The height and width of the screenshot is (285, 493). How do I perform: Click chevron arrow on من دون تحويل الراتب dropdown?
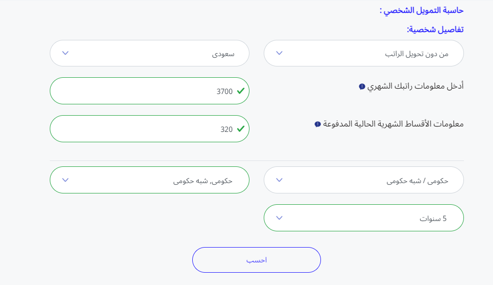point(279,53)
